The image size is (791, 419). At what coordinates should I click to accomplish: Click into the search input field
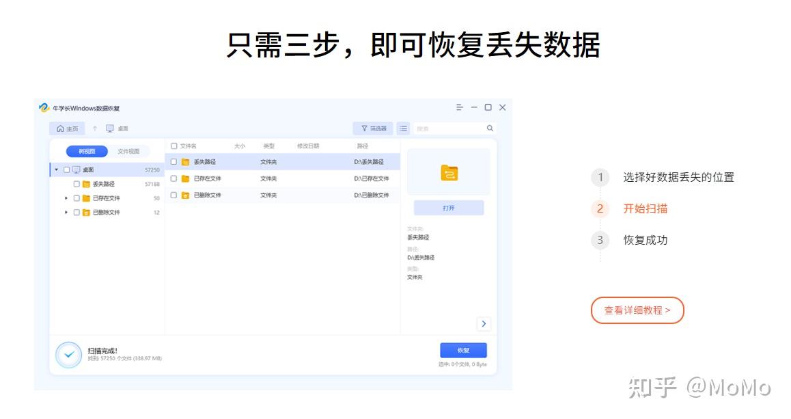coord(449,129)
